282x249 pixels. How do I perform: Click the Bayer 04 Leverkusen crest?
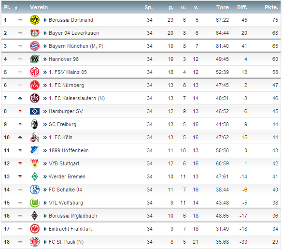(x=35, y=33)
